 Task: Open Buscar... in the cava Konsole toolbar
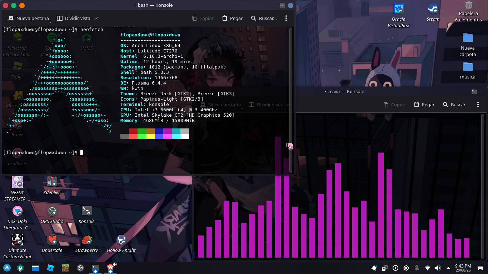(x=456, y=105)
